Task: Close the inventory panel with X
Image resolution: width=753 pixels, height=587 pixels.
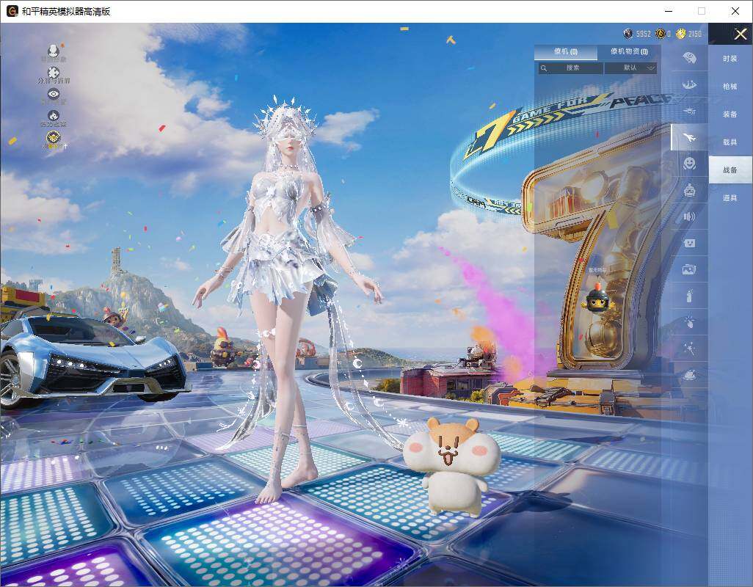Action: [x=741, y=34]
